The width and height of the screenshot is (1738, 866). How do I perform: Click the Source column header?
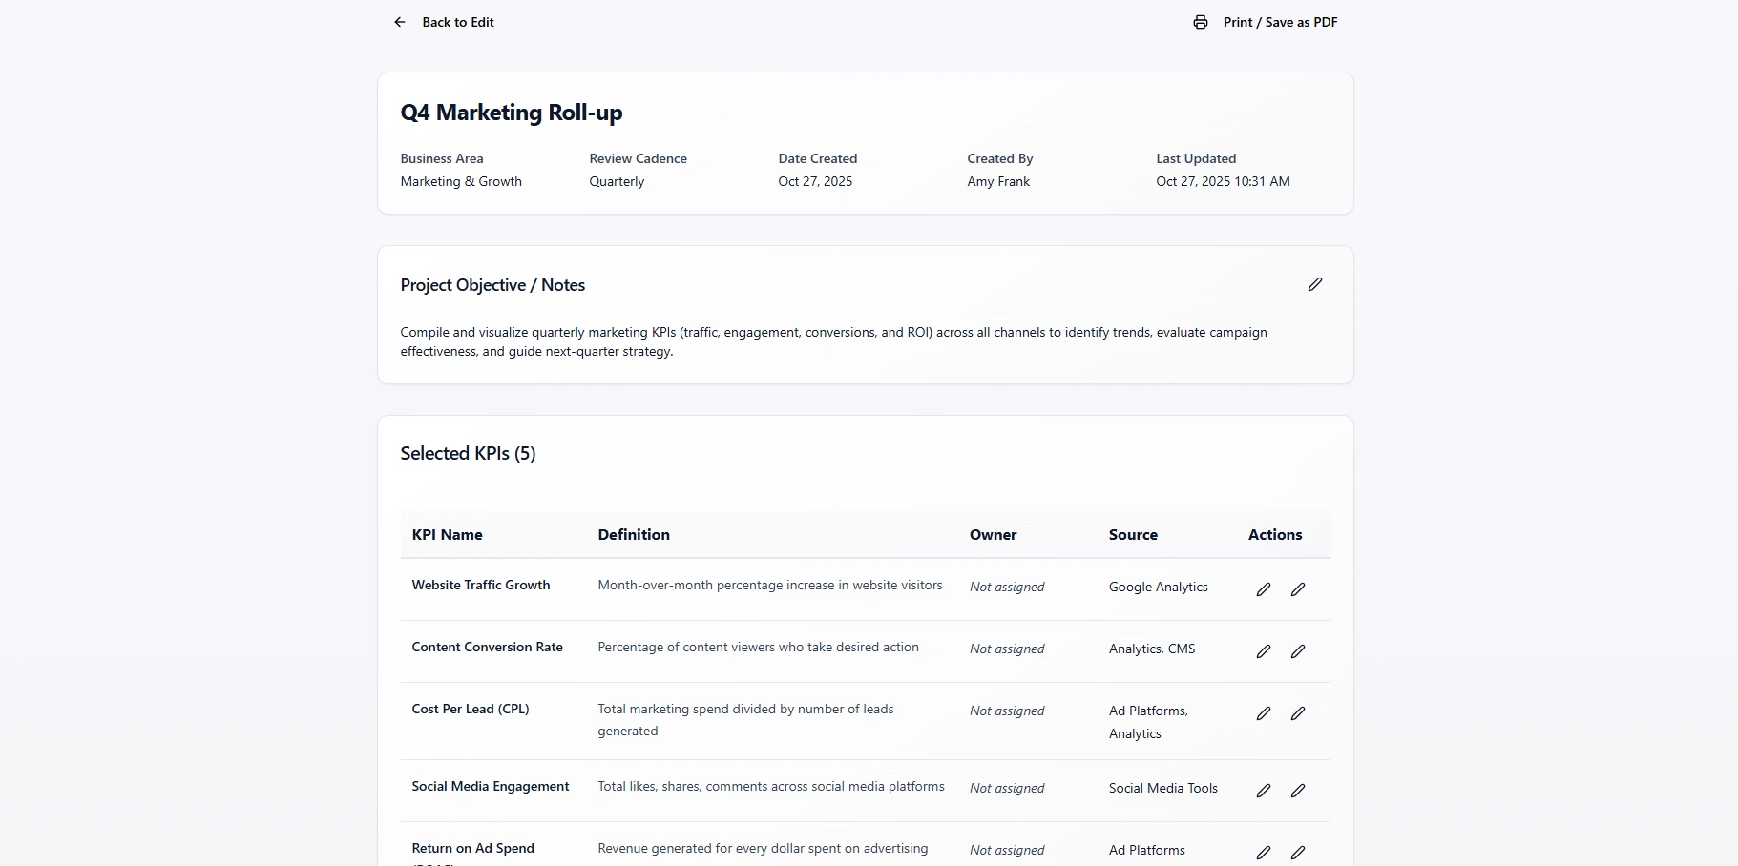[1133, 535]
